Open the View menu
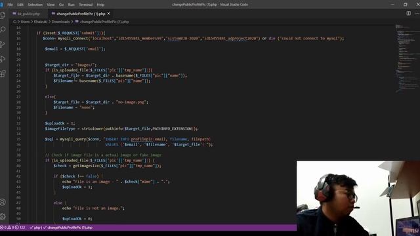The image size is (420, 236). point(51,5)
